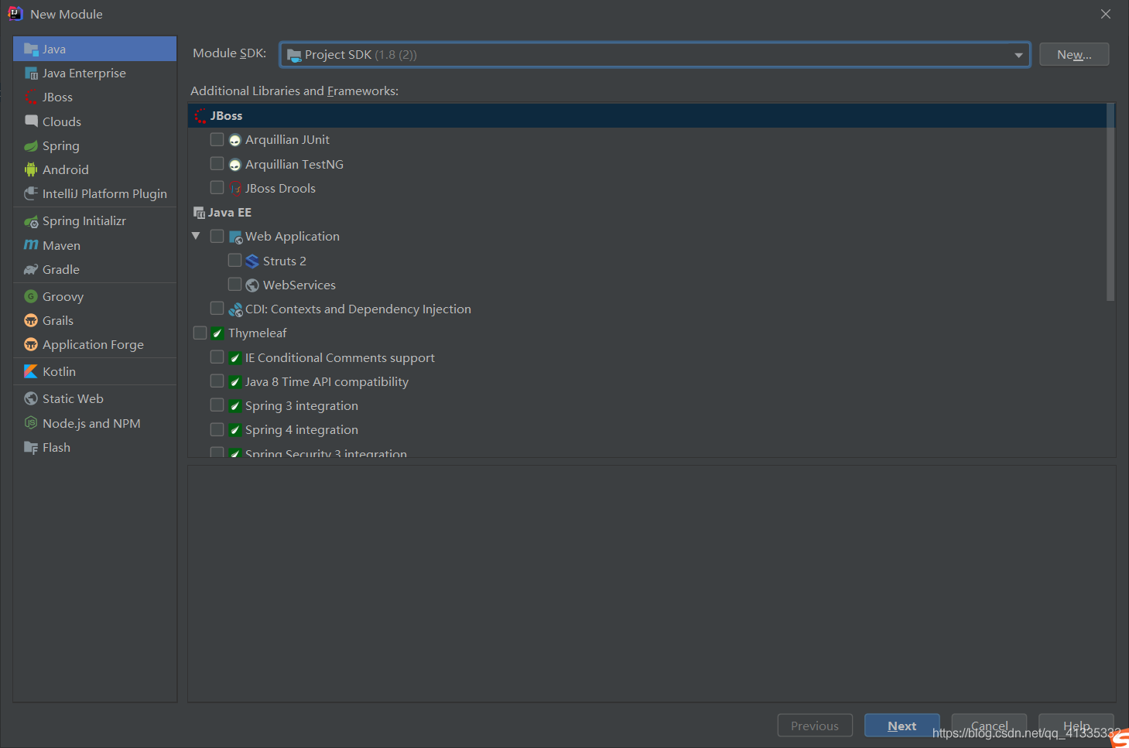Enable Arquillian JUnit checkbox
The height and width of the screenshot is (748, 1129).
pyautogui.click(x=217, y=139)
